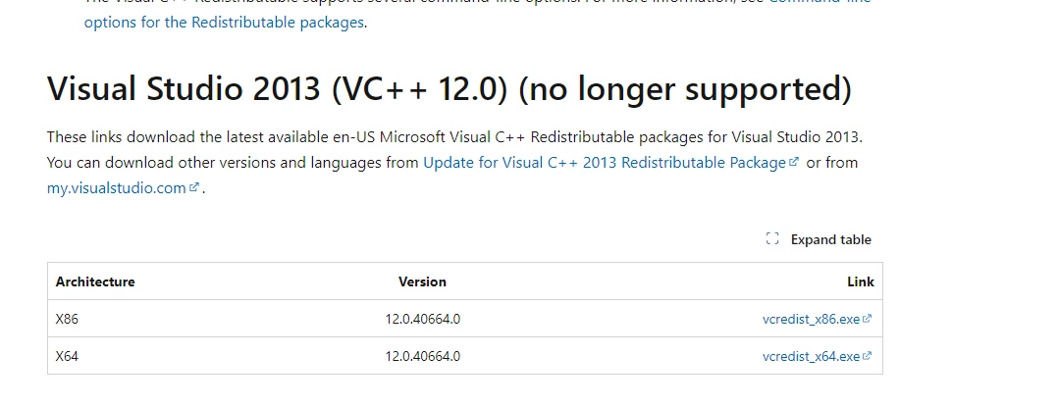Click external-link icon beside vcredist_x86.exe
1059x408 pixels.
pyautogui.click(x=868, y=319)
